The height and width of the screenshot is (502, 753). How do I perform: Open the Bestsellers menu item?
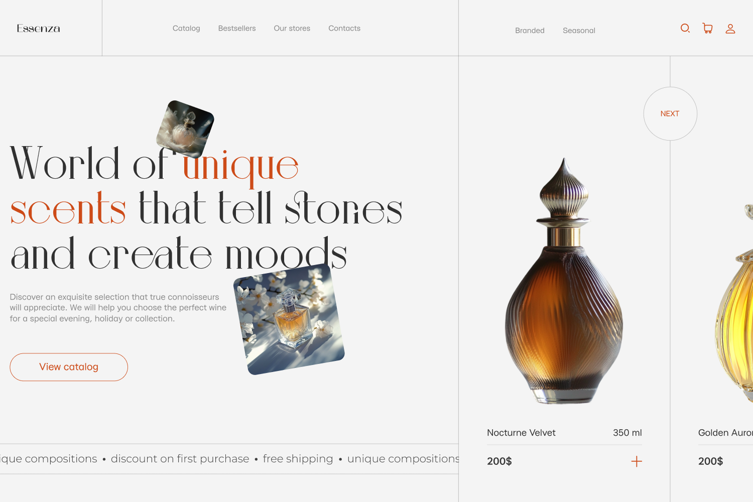(x=237, y=29)
